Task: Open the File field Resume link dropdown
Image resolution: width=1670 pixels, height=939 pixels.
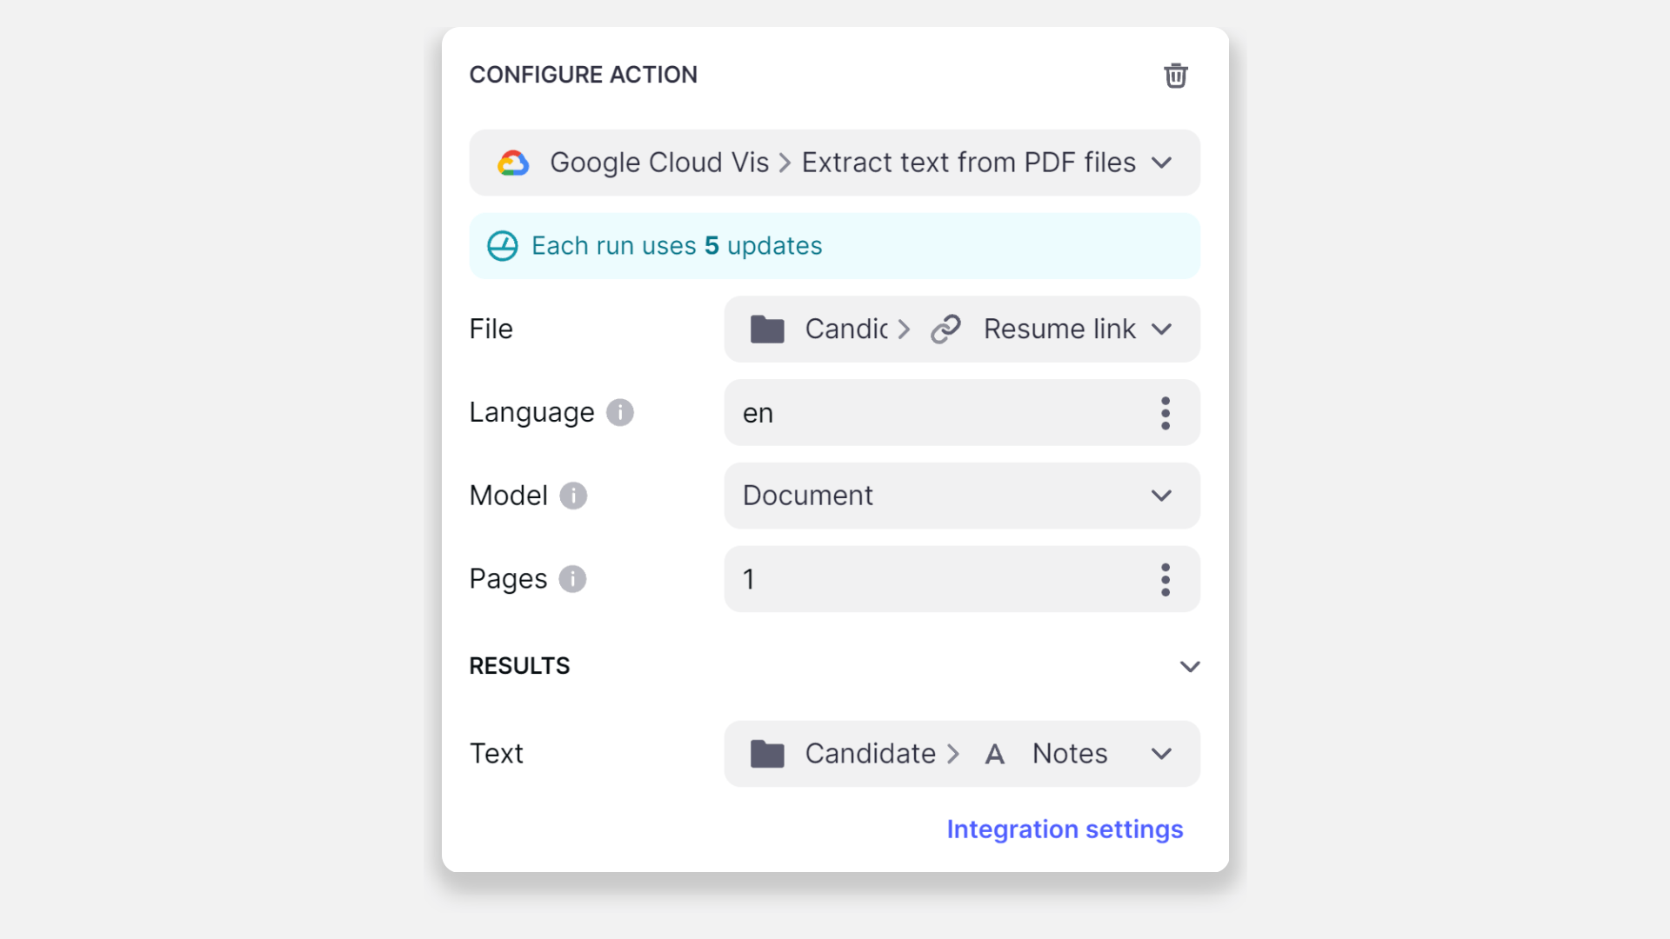Action: tap(1161, 330)
